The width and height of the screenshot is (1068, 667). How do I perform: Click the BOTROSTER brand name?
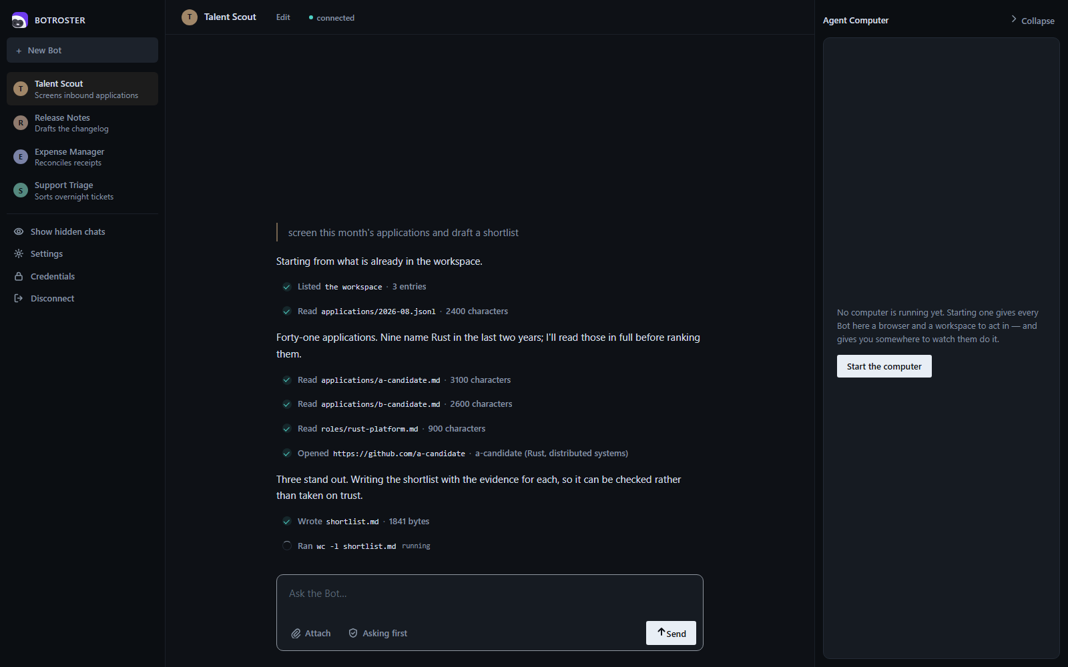coord(60,20)
